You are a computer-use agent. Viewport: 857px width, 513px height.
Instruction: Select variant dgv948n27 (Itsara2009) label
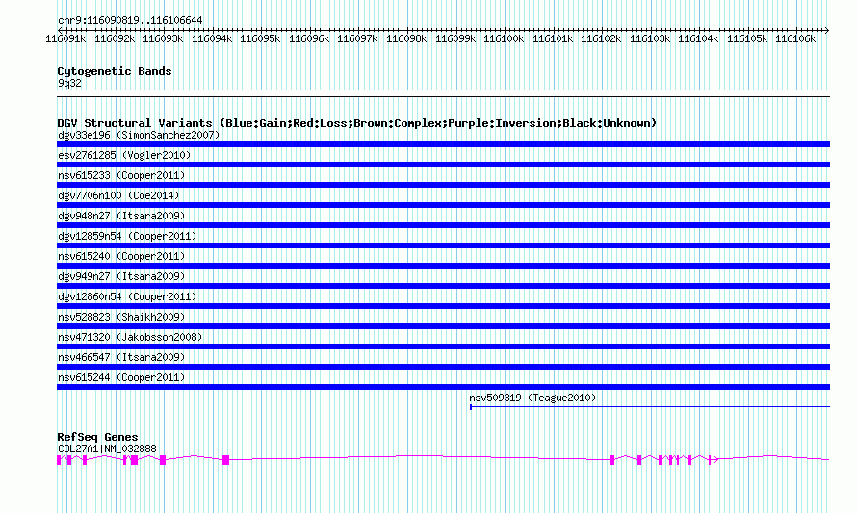pos(121,216)
